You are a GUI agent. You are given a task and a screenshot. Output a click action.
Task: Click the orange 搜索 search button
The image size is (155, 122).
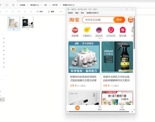(x=119, y=20)
